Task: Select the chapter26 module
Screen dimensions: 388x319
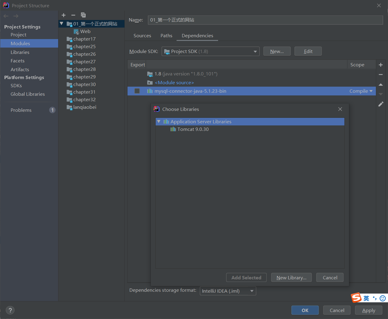Action: [84, 54]
